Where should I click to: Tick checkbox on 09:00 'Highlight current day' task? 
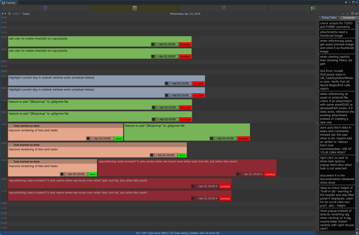pyautogui.click(x=167, y=84)
